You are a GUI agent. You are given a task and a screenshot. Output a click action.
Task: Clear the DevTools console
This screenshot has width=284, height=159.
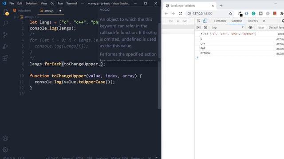[205, 27]
